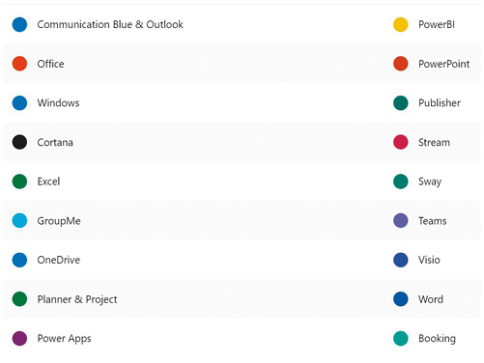Select the purple Power Apps swatch
Viewport: 484px width, 363px height.
[19, 339]
